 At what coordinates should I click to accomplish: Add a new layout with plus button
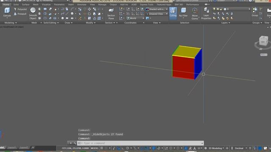(x=33, y=147)
